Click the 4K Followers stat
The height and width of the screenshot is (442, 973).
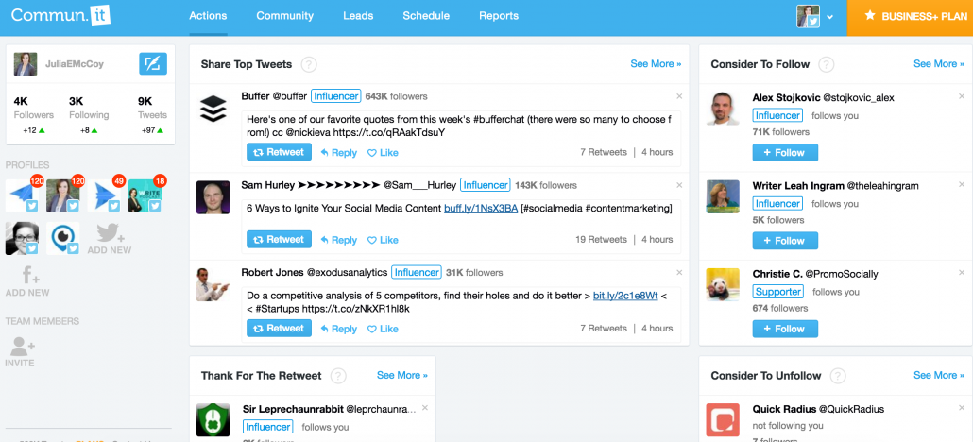click(x=33, y=108)
